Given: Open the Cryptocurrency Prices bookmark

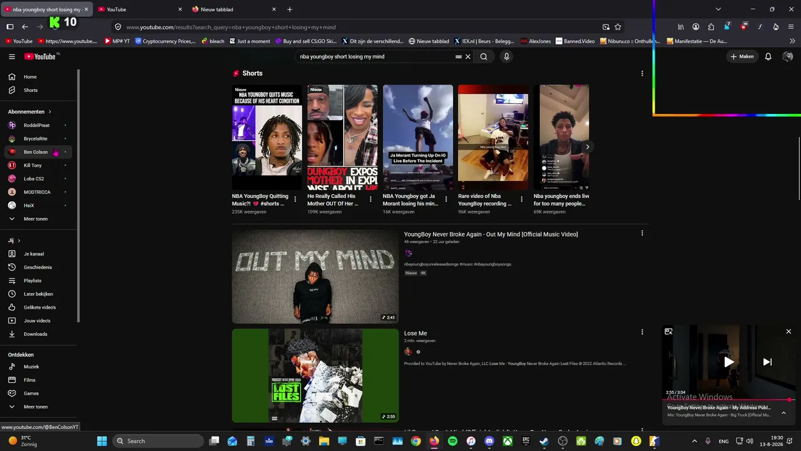Looking at the screenshot, I should [x=165, y=41].
